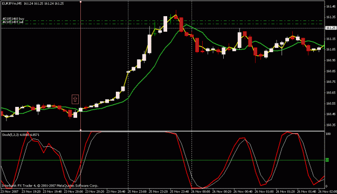Click the stochastic scale 100 label
337x194 pixels.
tap(328, 134)
